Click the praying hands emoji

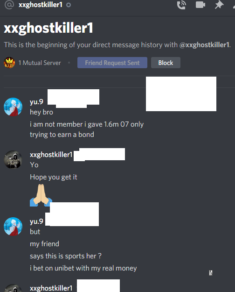(x=41, y=195)
